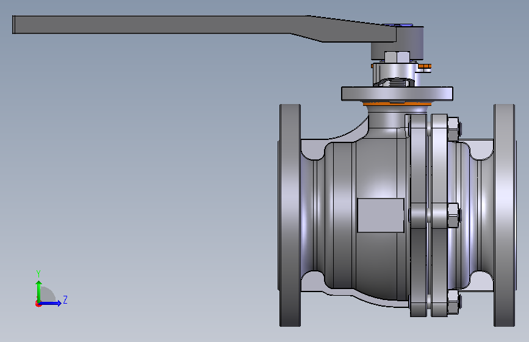Viewport: 529px width, 342px height.
Task: Click the green Y axis arrow of triad
Action: click(x=39, y=291)
